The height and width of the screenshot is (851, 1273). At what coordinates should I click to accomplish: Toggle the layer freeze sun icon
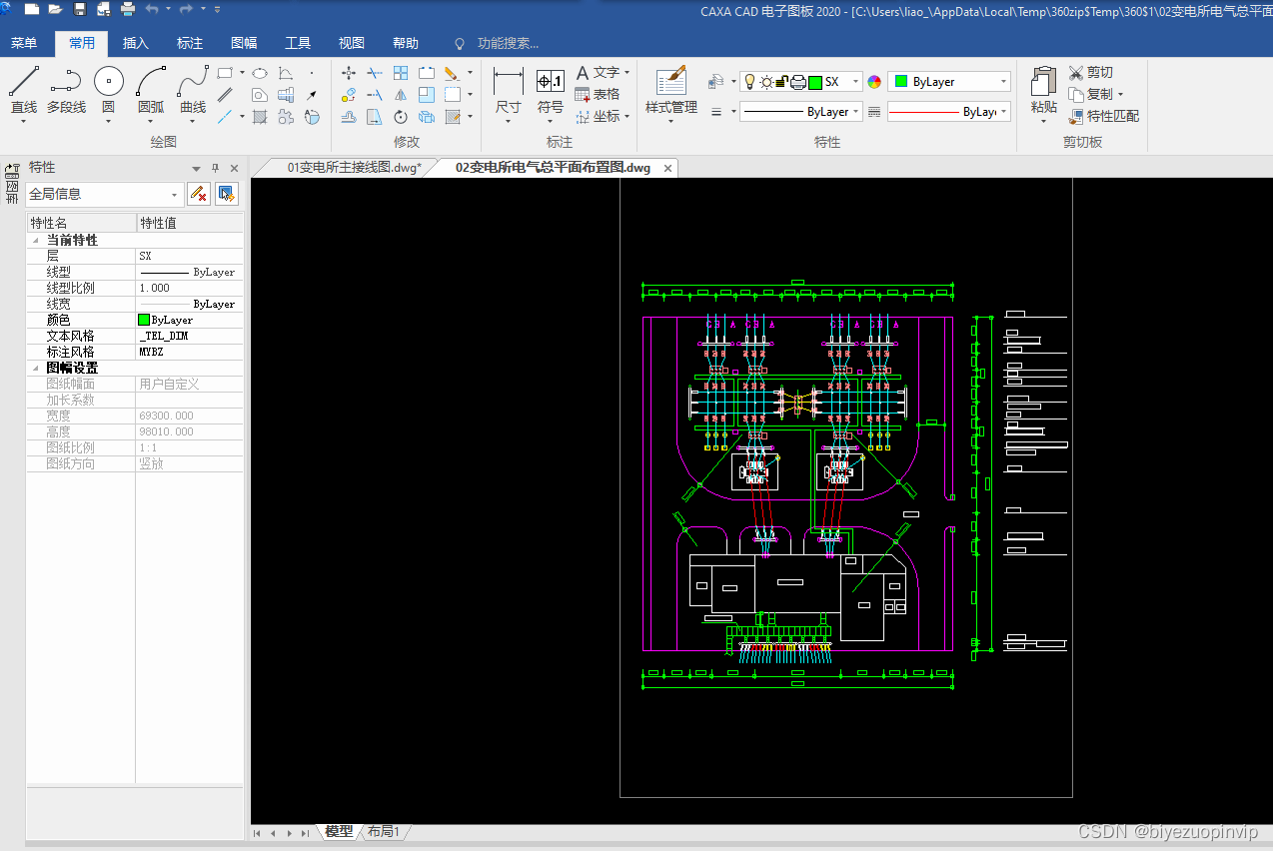tap(765, 82)
